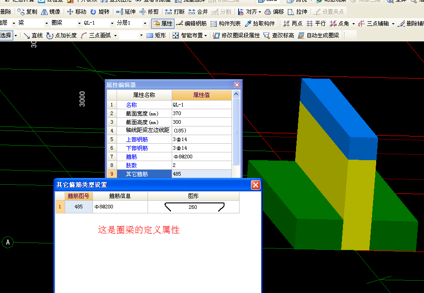
Task: Open the 分层1 layer dropdown
Action: (145, 24)
